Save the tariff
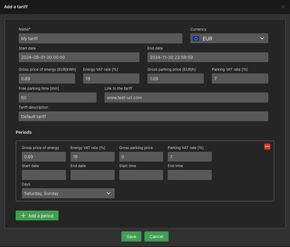This screenshot has height=247, width=290. pos(131,237)
